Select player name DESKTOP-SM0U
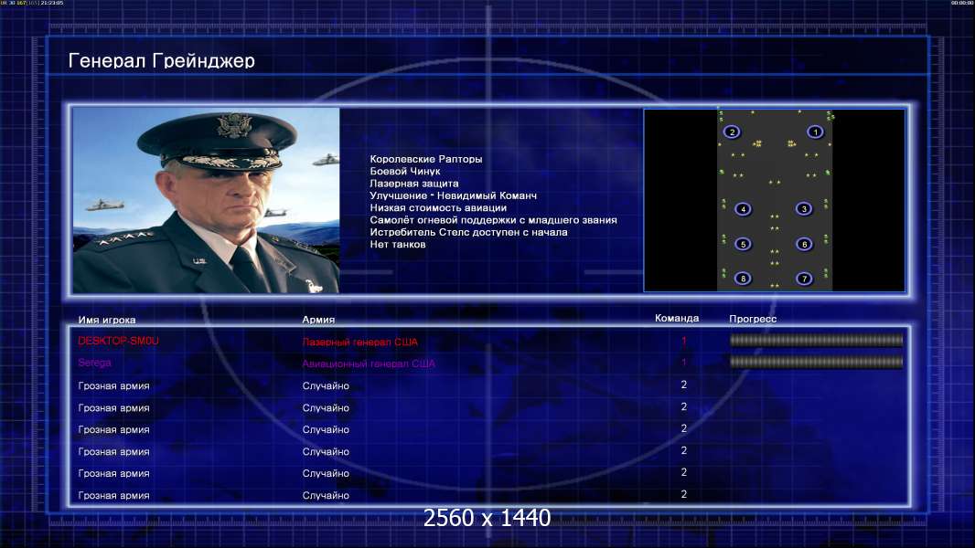975x548 pixels. [x=118, y=341]
